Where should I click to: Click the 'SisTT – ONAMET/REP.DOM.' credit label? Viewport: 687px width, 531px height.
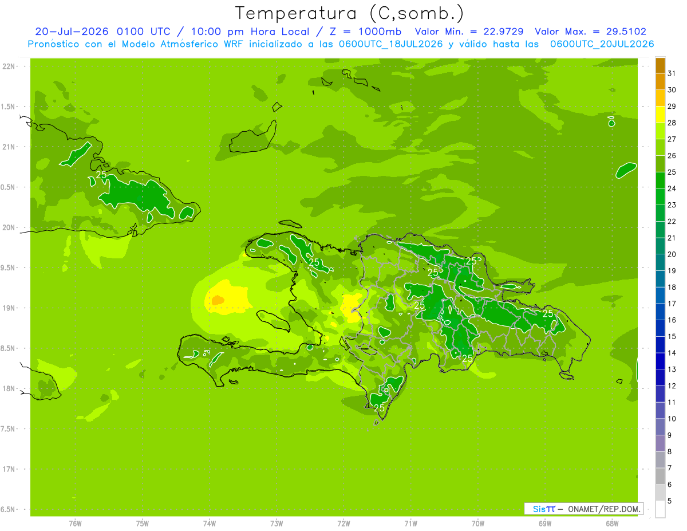point(583,509)
